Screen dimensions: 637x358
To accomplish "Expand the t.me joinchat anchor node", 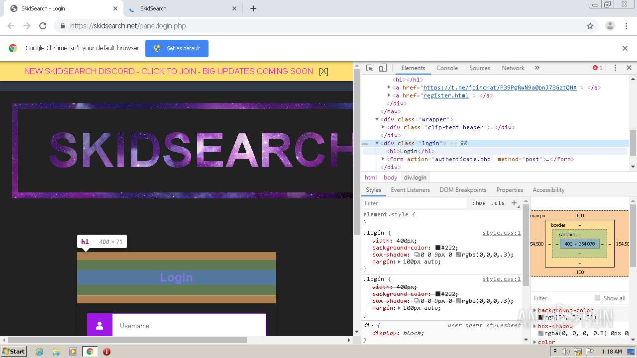I will (x=389, y=88).
